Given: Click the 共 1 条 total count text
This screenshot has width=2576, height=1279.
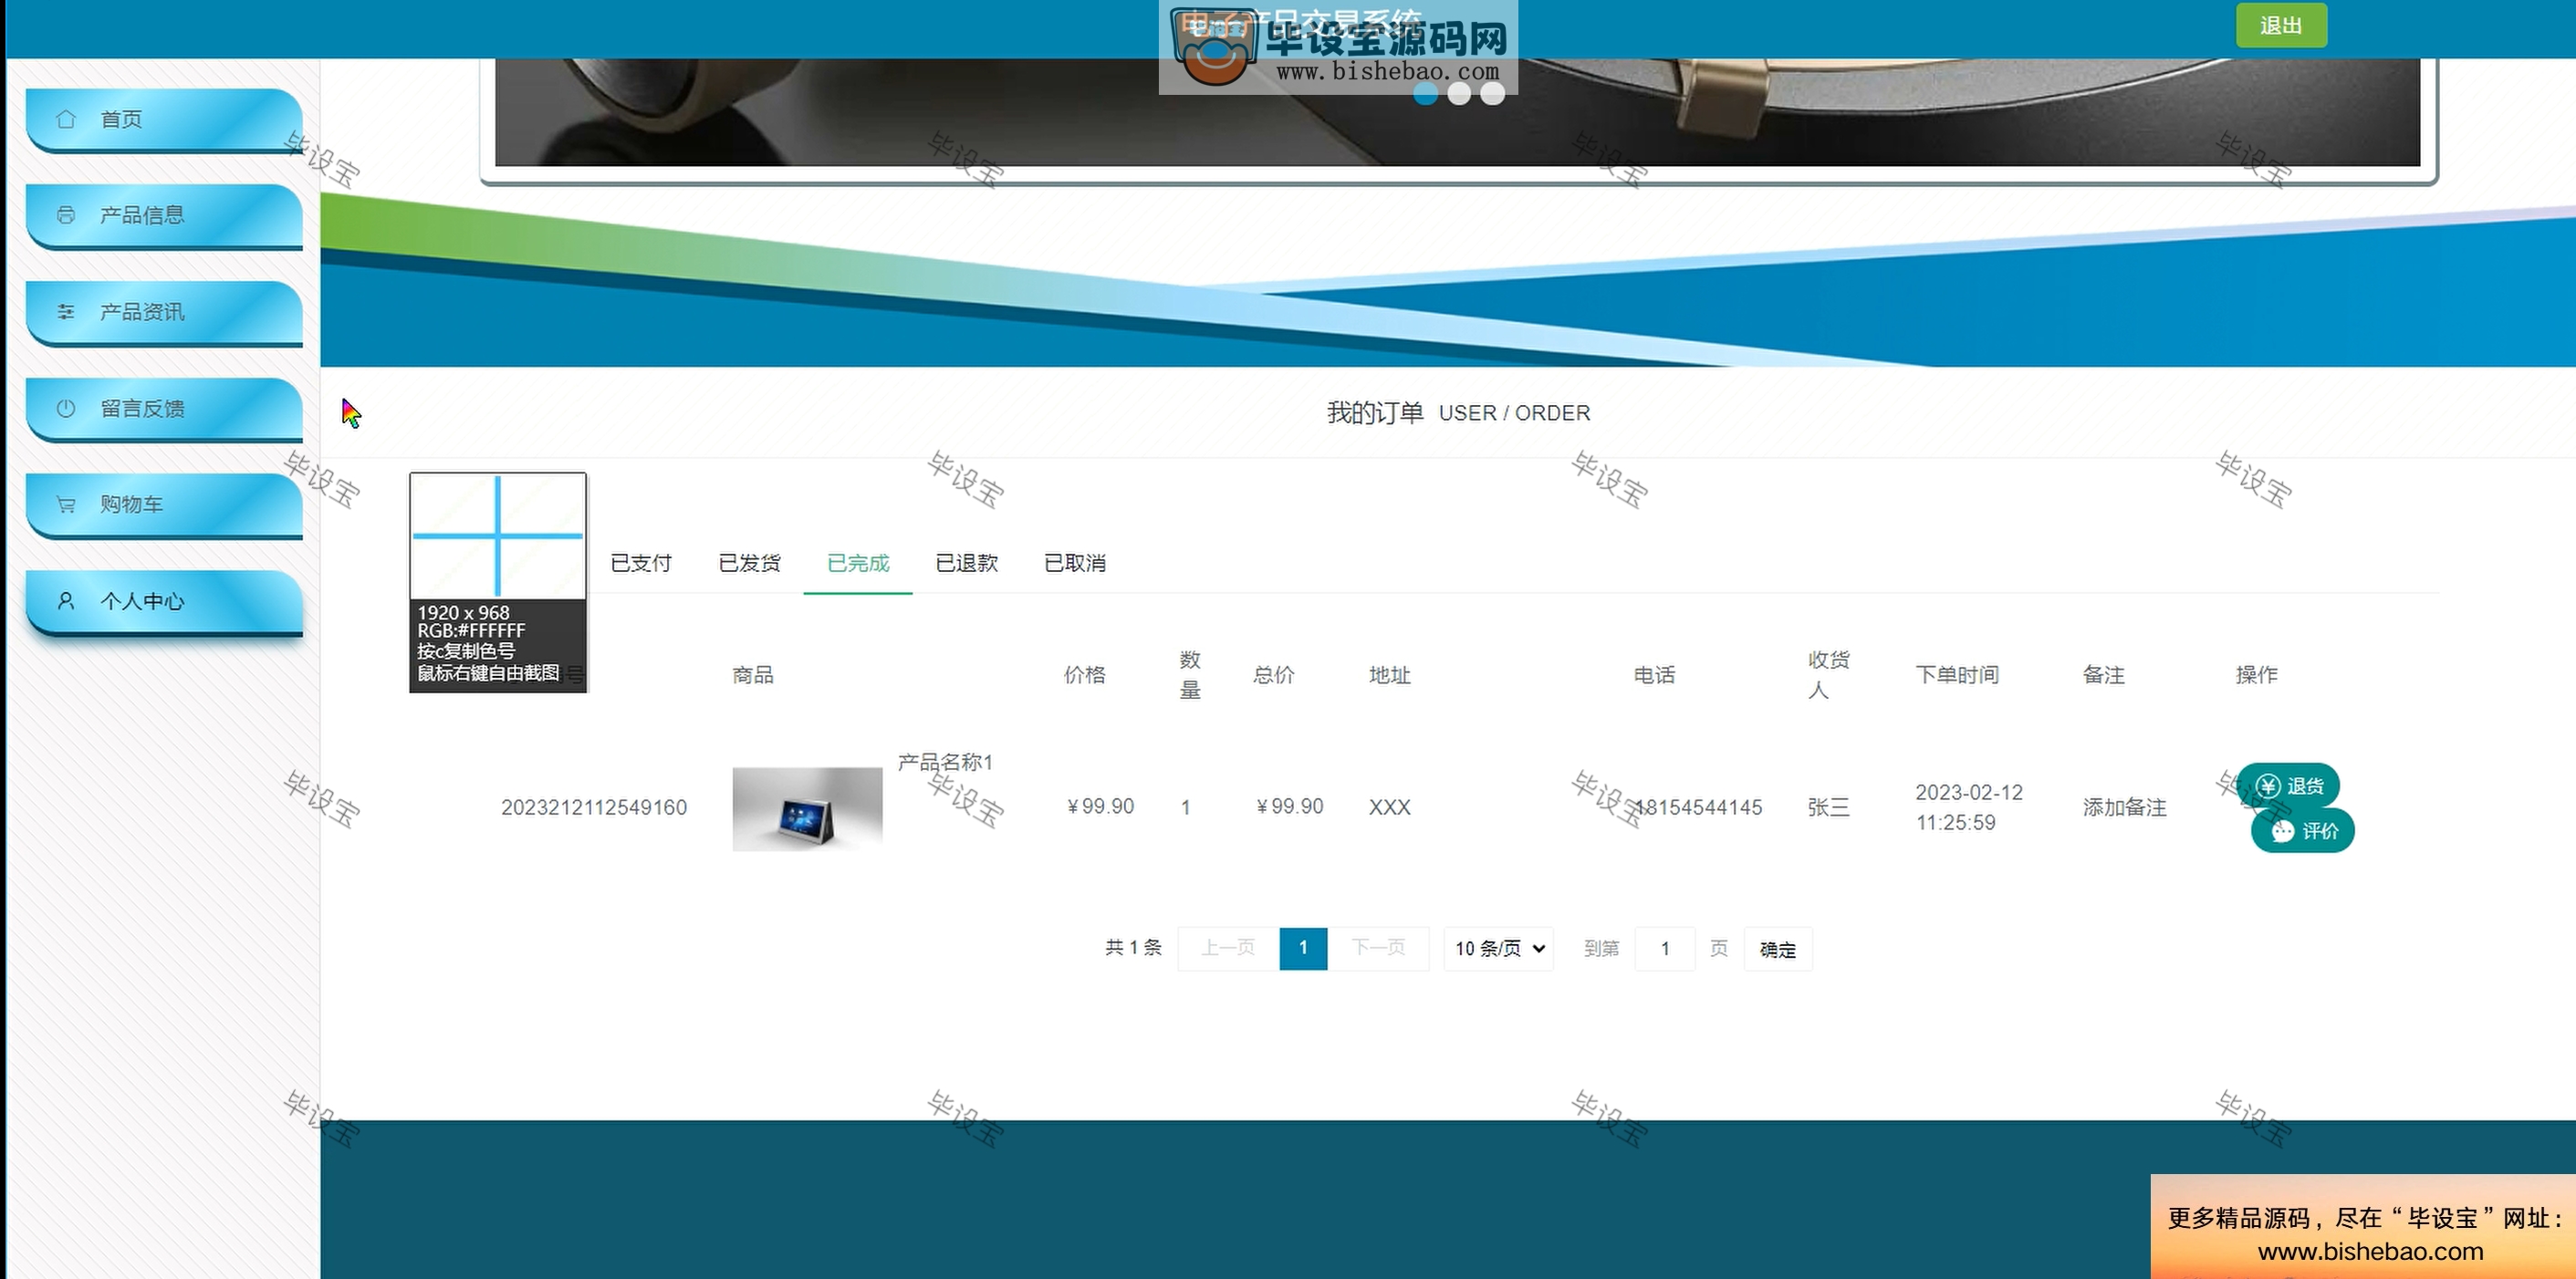Looking at the screenshot, I should pos(1133,947).
